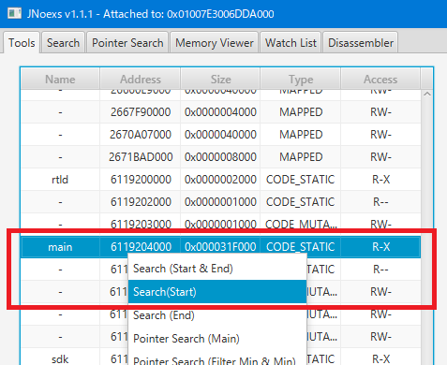This screenshot has height=365, width=447.
Task: Sort table by Size column header
Action: (220, 79)
